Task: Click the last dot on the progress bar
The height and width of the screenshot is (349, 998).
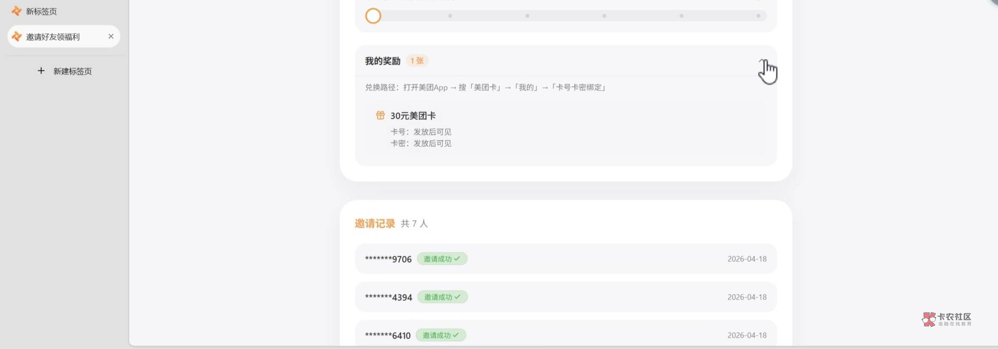Action: (x=758, y=16)
